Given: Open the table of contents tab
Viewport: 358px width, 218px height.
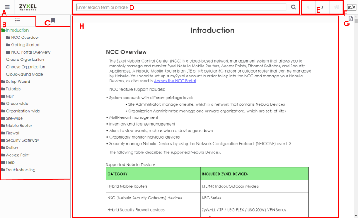Looking at the screenshot, I should 18,20.
